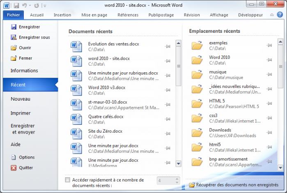Screen dimensions: 287x193
Task: Click the Save icon in quick access toolbar
Action: 16,5
